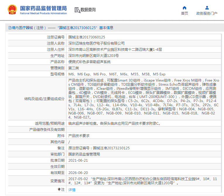The image size is (224, 196).
Task: Click the 适用范围/预期用途 row label
Action: click(50, 124)
